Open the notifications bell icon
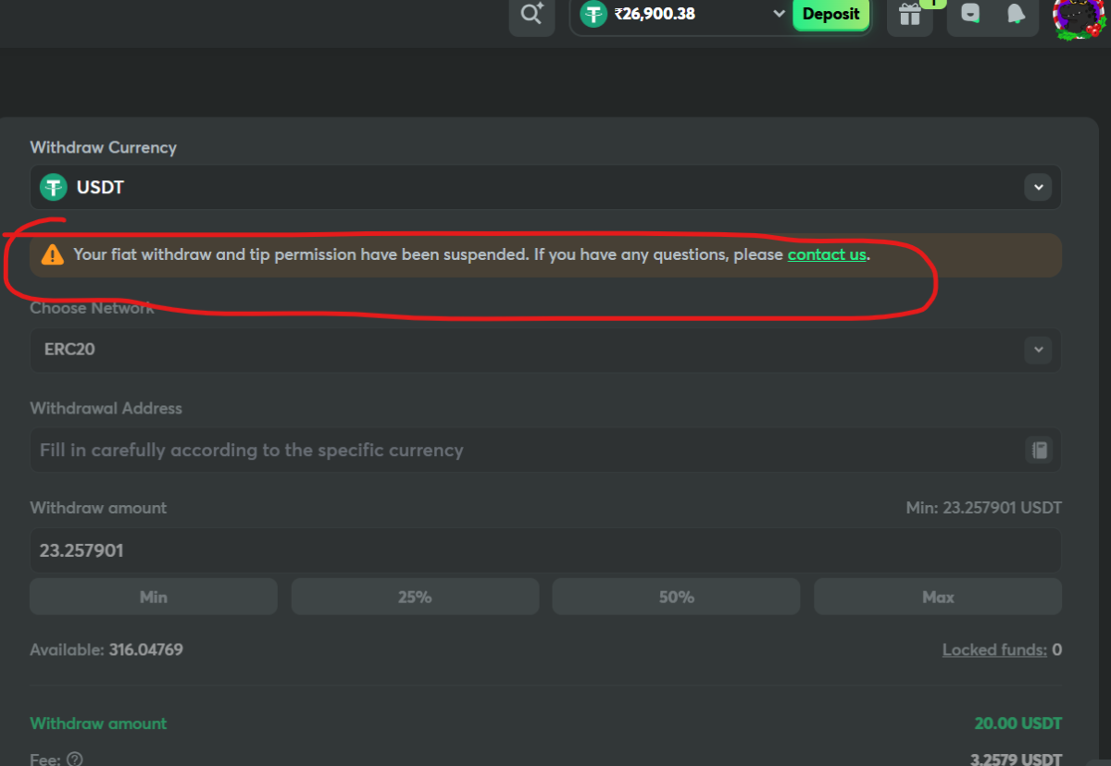This screenshot has height=766, width=1111. click(x=1016, y=15)
